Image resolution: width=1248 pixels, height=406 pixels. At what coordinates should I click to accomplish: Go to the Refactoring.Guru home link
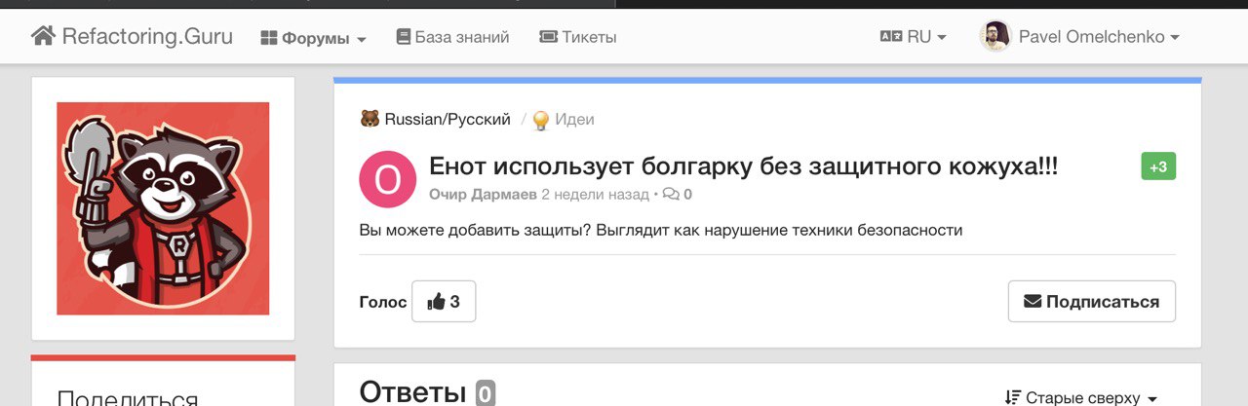pos(132,37)
